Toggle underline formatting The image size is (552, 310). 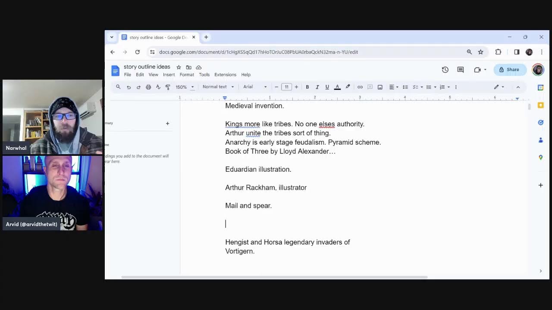pyautogui.click(x=327, y=87)
